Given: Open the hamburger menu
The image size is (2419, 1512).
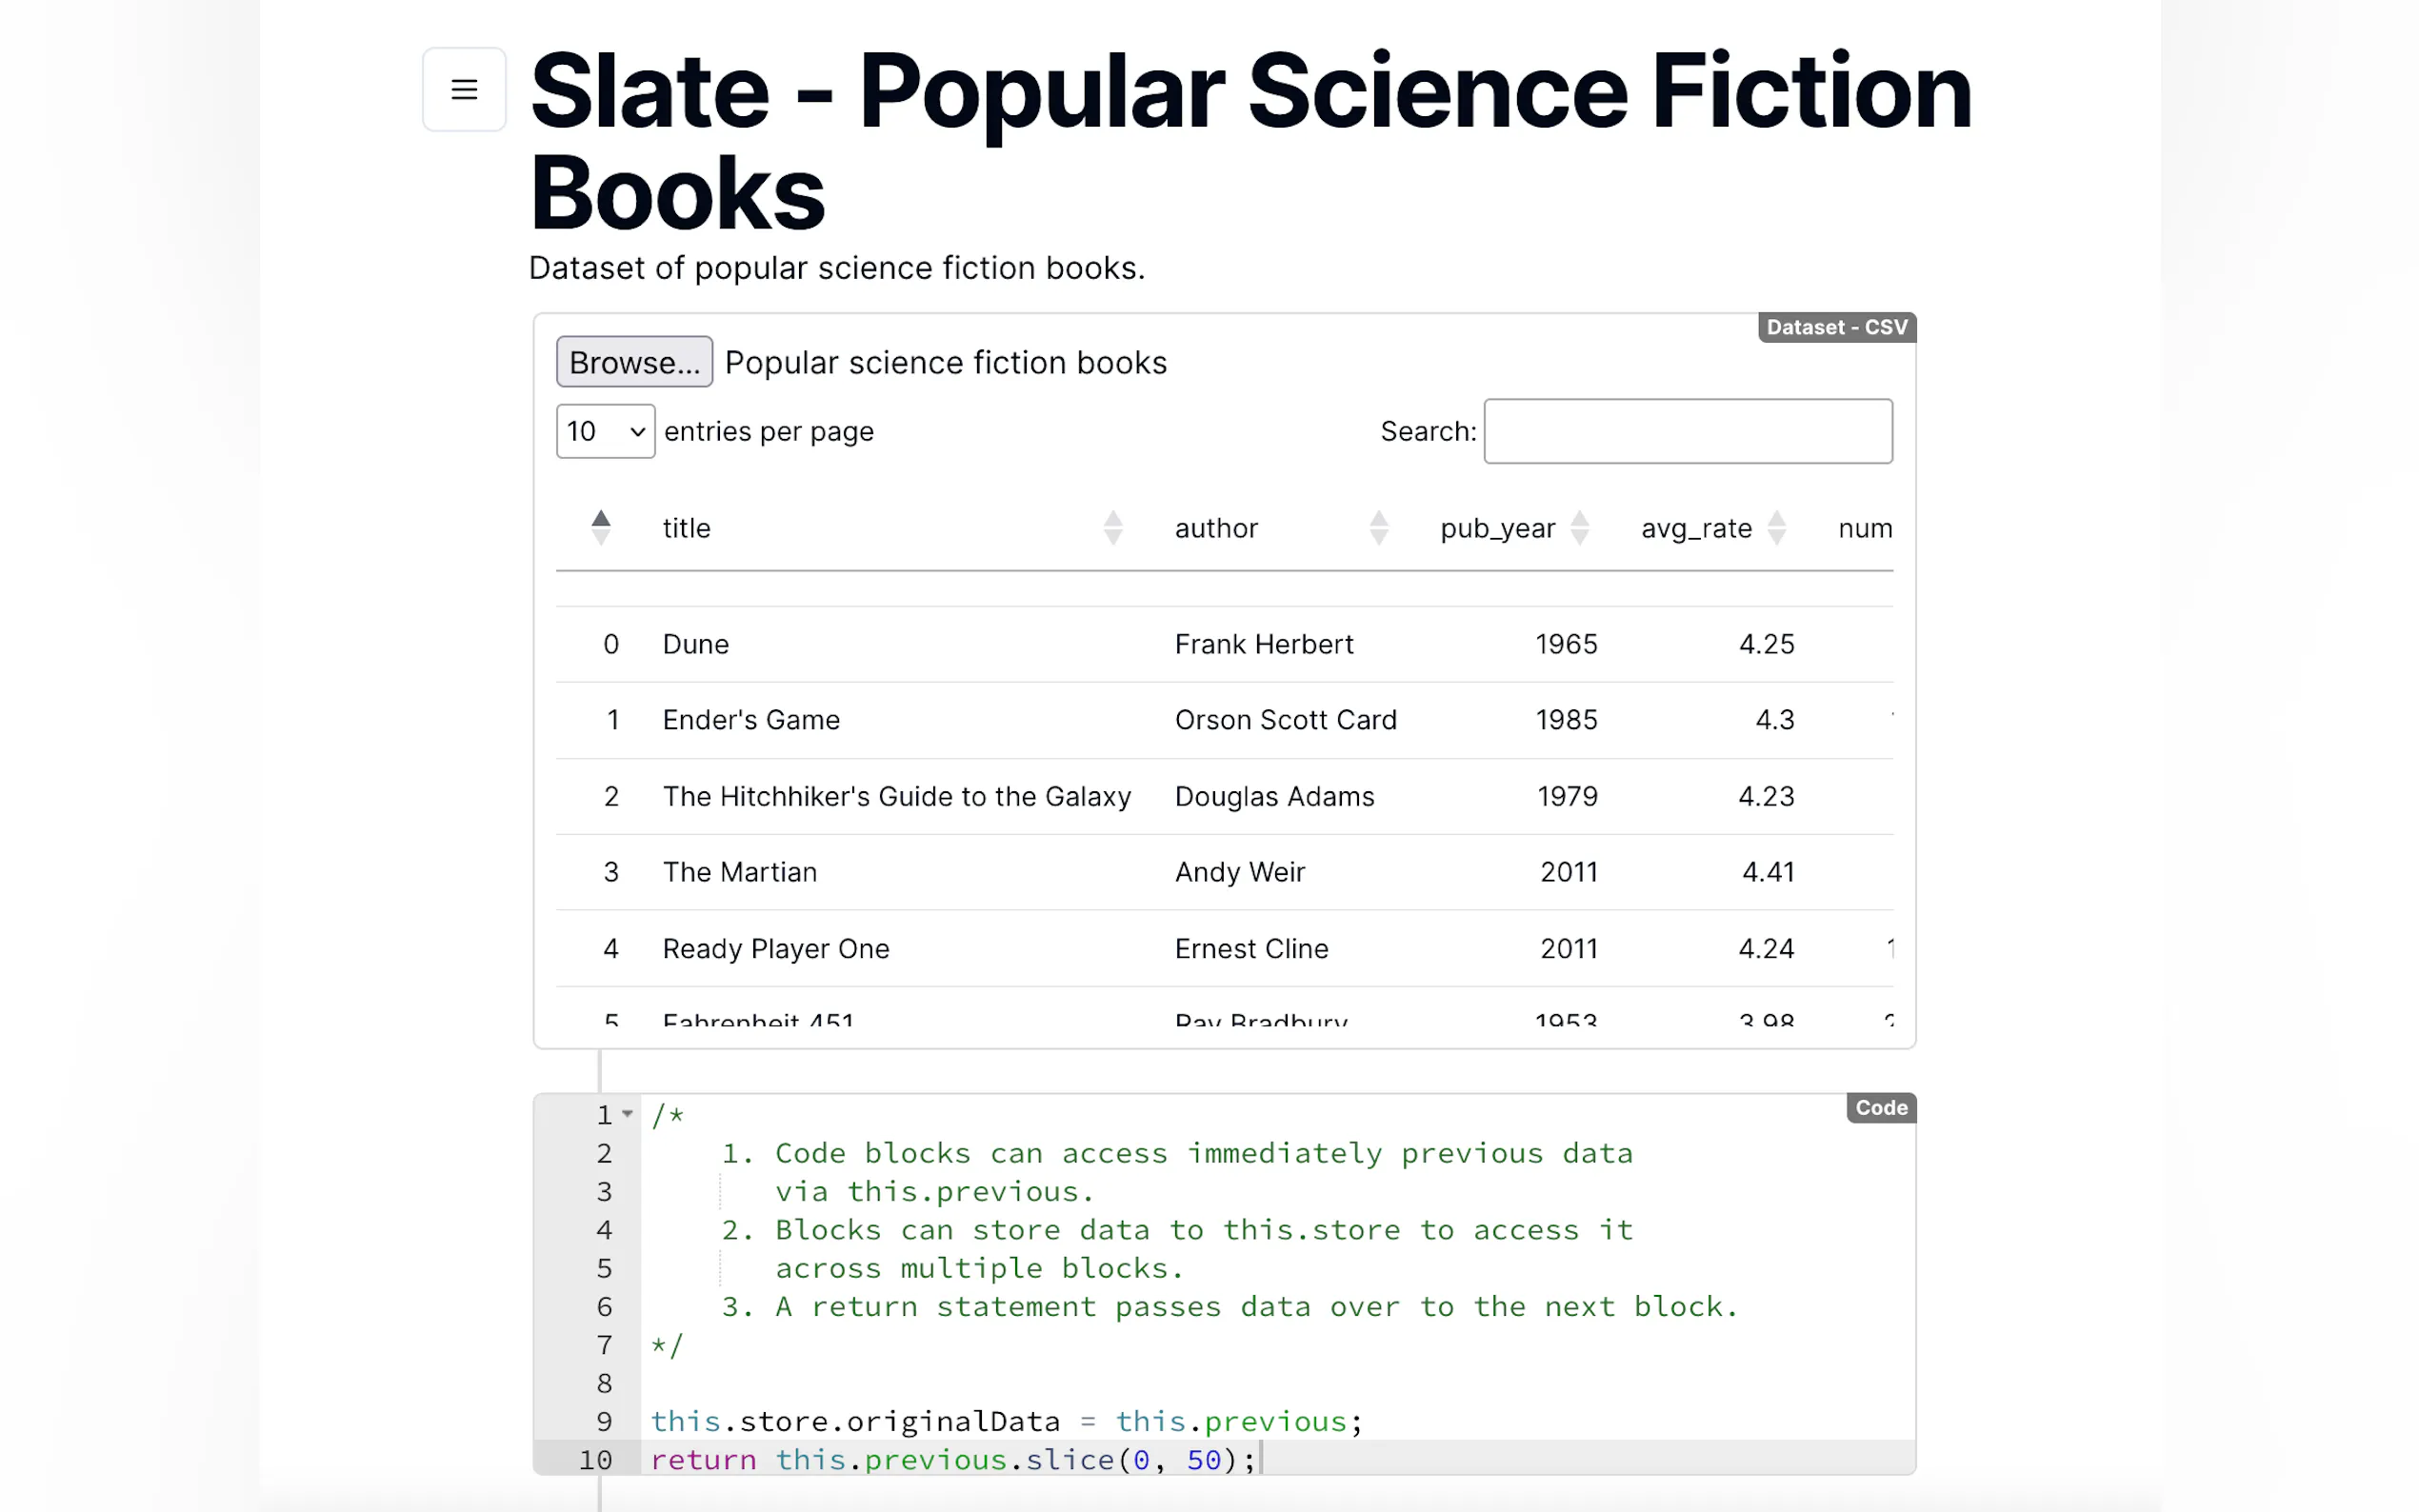Looking at the screenshot, I should point(464,89).
